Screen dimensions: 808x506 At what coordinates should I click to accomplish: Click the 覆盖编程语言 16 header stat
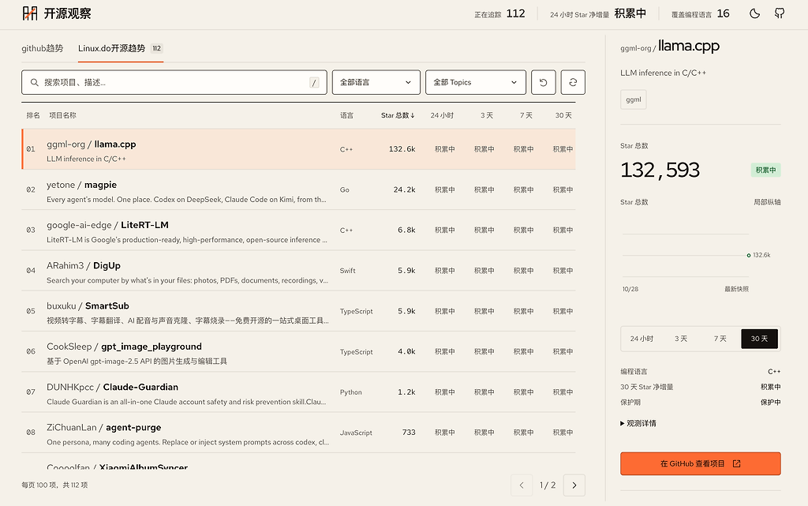click(701, 14)
